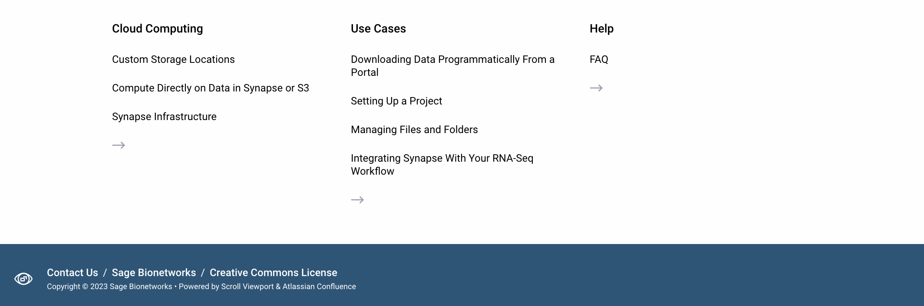The width and height of the screenshot is (924, 306).
Task: Click Contact Us in the footer
Action: coord(73,273)
